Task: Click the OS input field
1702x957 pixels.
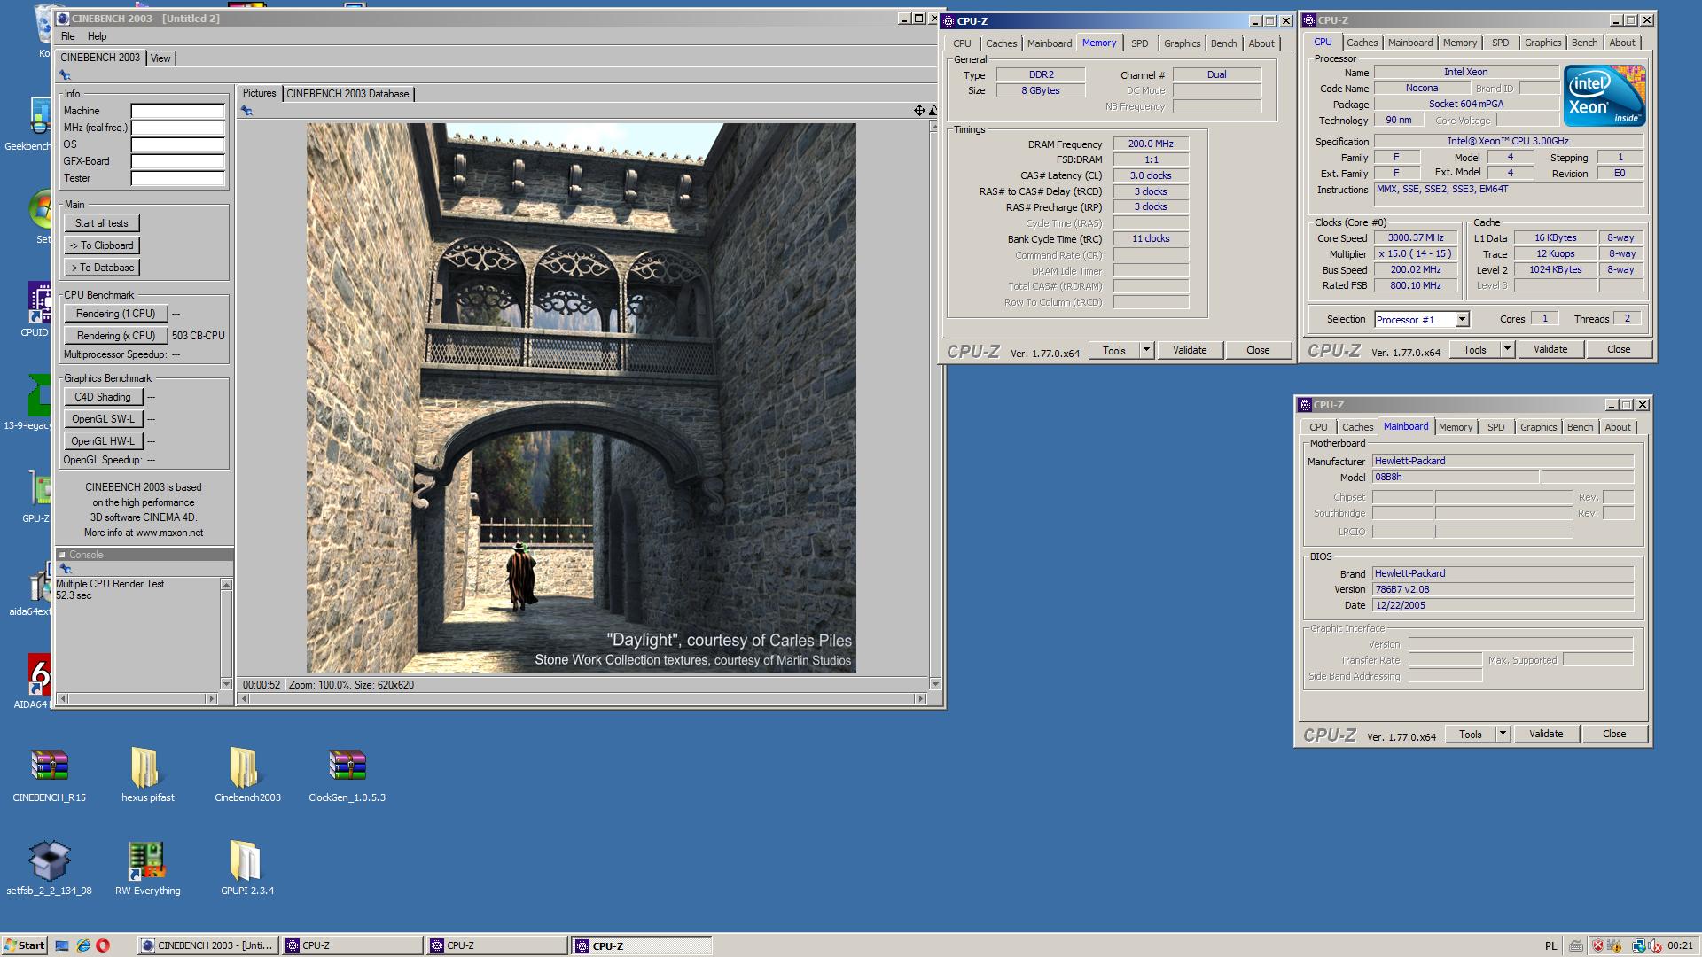Action: (178, 144)
